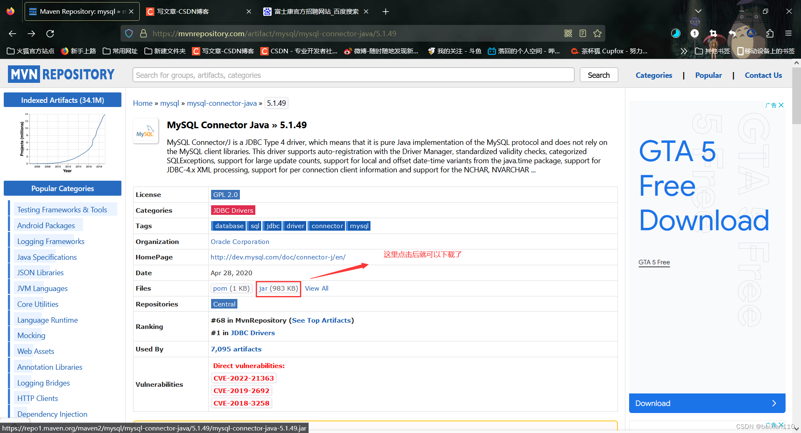This screenshot has height=433, width=801.
Task: Open the Contact Us nav item
Action: pyautogui.click(x=763, y=75)
